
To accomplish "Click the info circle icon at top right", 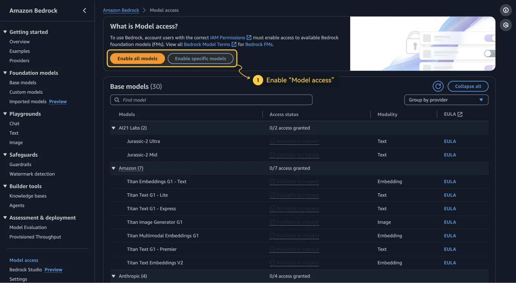I will [x=506, y=10].
